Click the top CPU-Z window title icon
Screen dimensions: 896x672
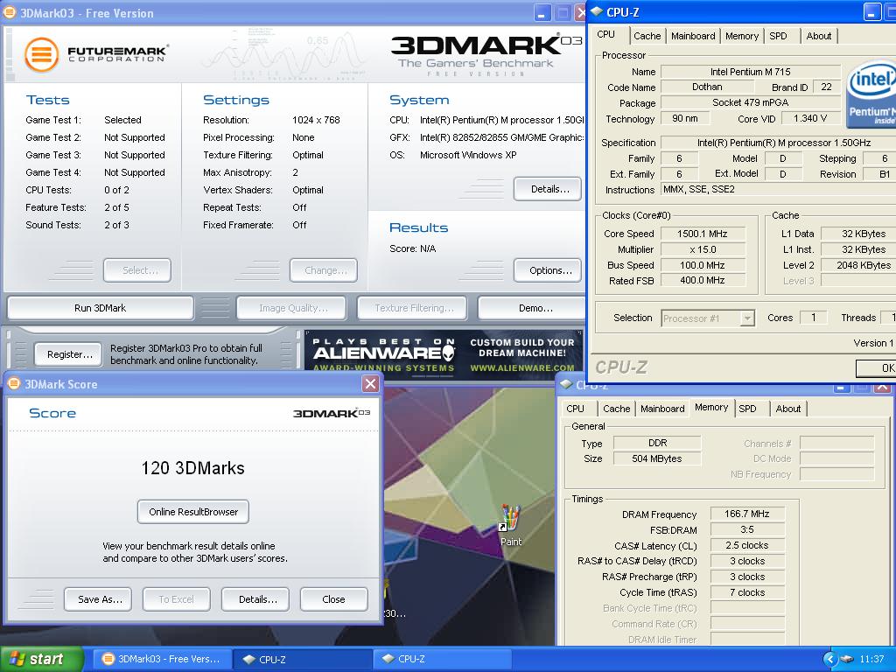pos(597,11)
